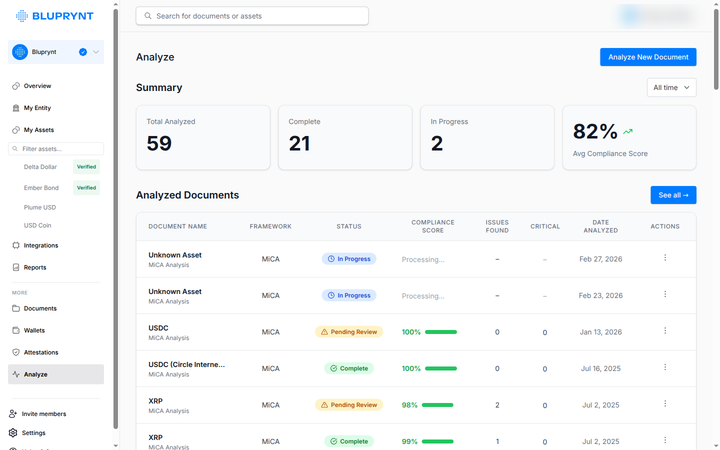720x450 pixels.
Task: Click the Complete 21 summary card
Action: point(345,137)
